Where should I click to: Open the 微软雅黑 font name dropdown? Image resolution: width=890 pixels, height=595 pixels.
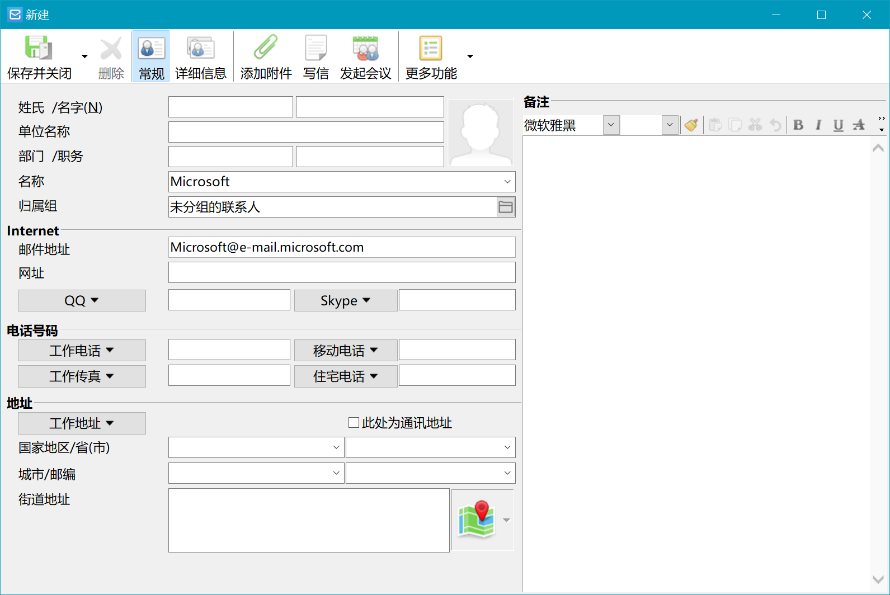tap(611, 125)
